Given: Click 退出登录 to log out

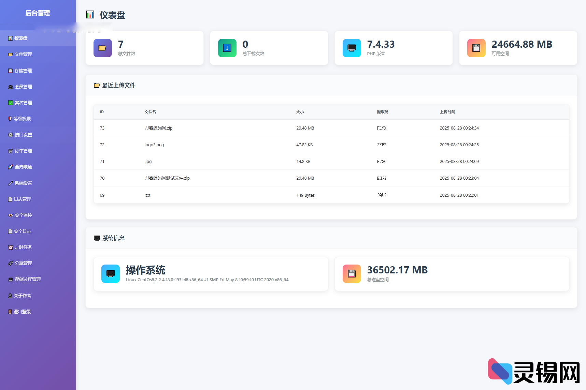Looking at the screenshot, I should (22, 311).
